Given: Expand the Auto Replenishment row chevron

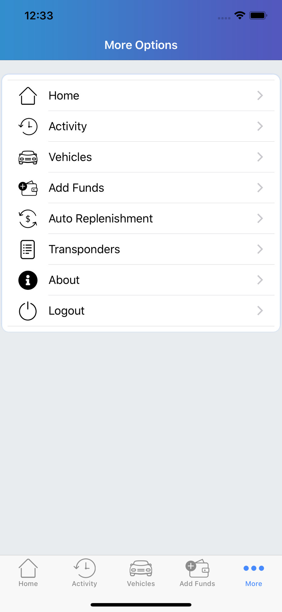Looking at the screenshot, I should [260, 218].
